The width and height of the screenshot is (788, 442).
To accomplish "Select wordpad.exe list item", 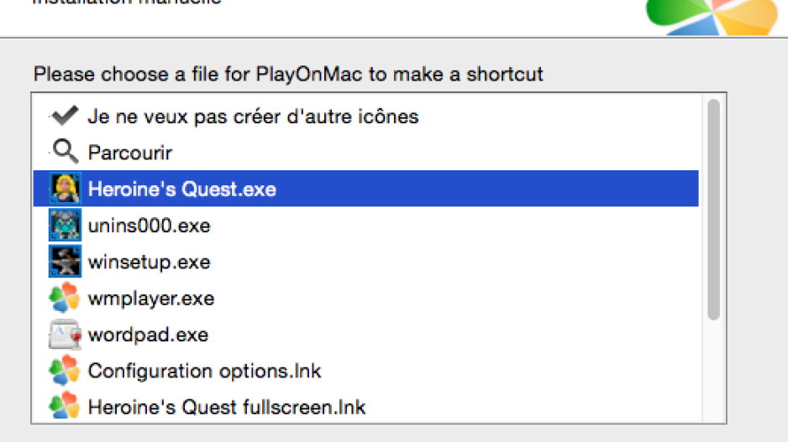I will coord(366,334).
